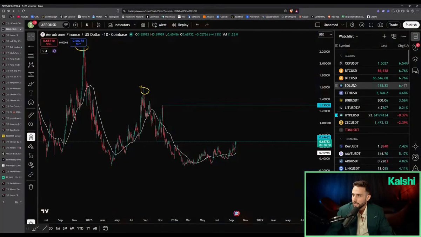This screenshot has height=237, width=421.
Task: Open the USD currency dropdown
Action: click(x=325, y=34)
